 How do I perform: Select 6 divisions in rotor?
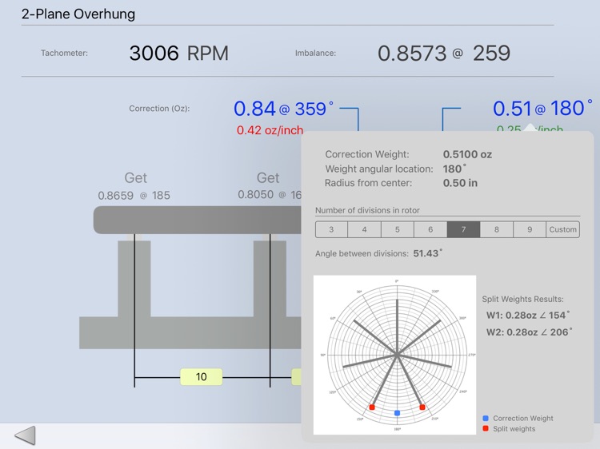tap(430, 229)
